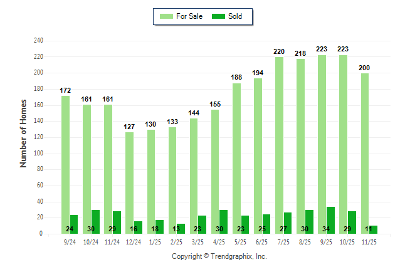The width and height of the screenshot is (405, 272).
Task: Click the 240 y-axis tick label
Action: pyautogui.click(x=38, y=41)
